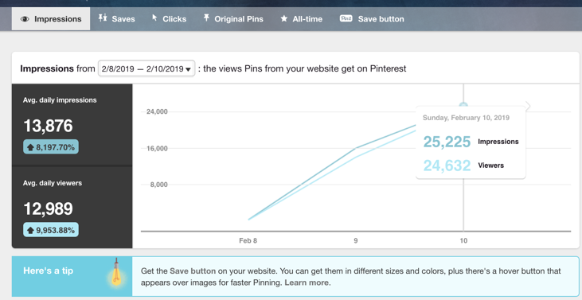Image resolution: width=582 pixels, height=300 pixels.
Task: Open the Original Pins tab
Action: pos(233,18)
